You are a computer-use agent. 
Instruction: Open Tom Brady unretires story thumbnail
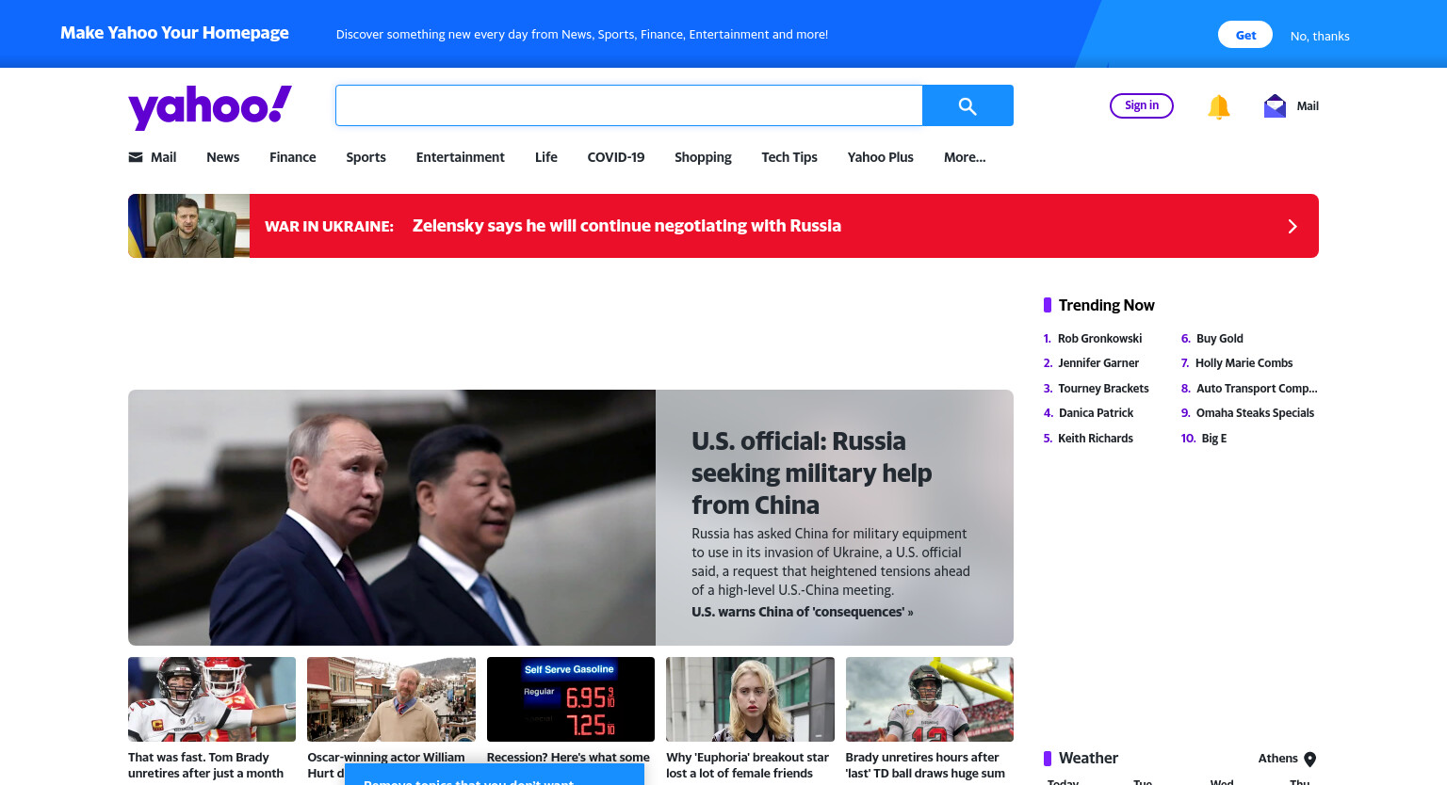coord(212,699)
